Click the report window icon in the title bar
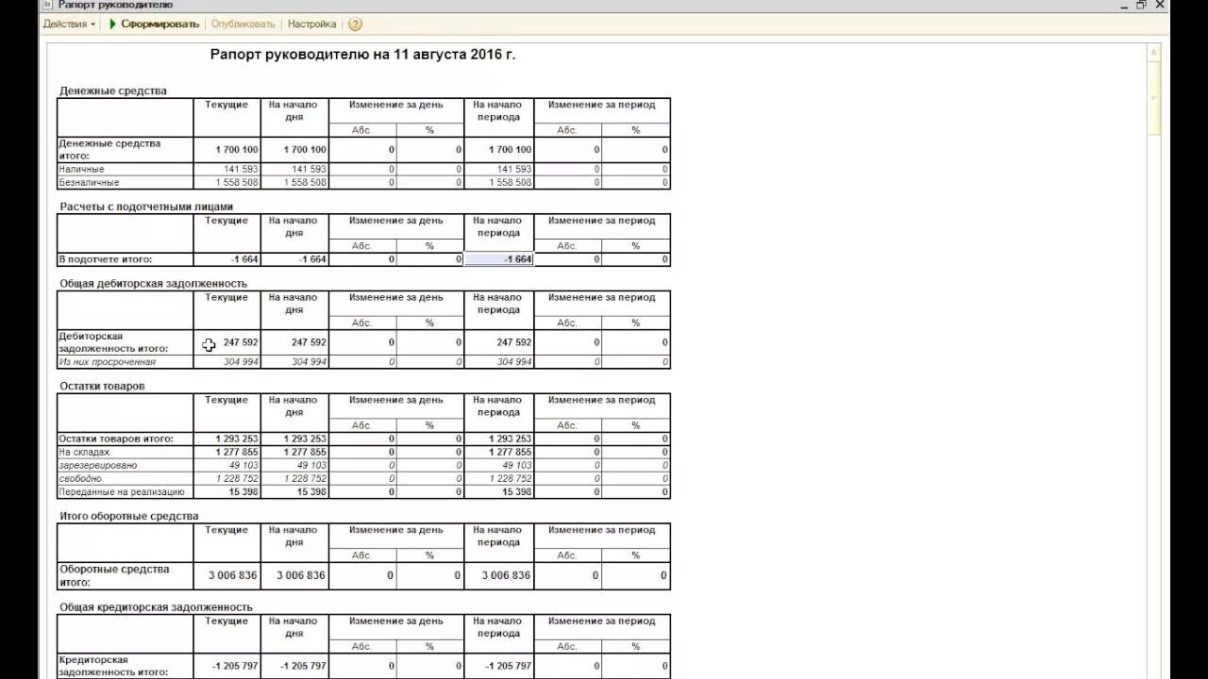Viewport: 1208px width, 679px height. [x=49, y=5]
